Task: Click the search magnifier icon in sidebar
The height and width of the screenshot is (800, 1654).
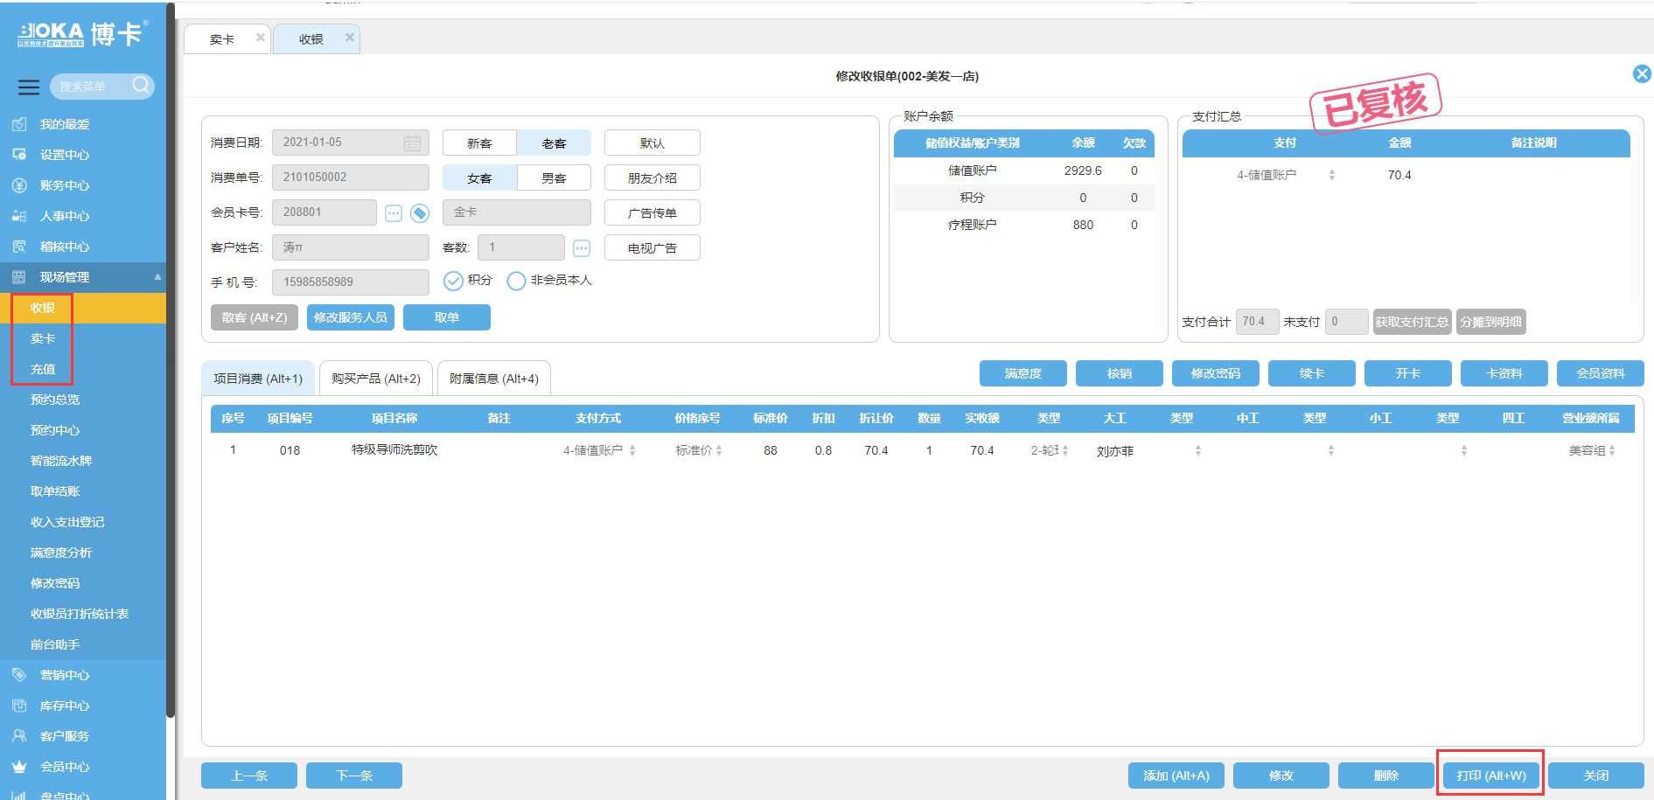Action: click(141, 85)
